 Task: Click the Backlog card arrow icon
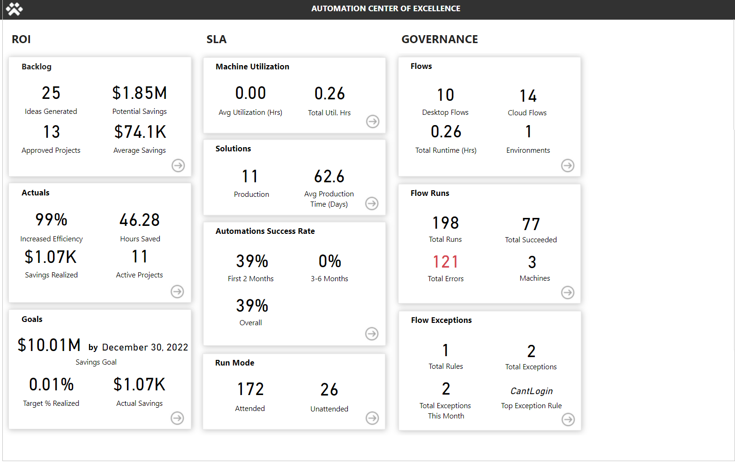(178, 165)
